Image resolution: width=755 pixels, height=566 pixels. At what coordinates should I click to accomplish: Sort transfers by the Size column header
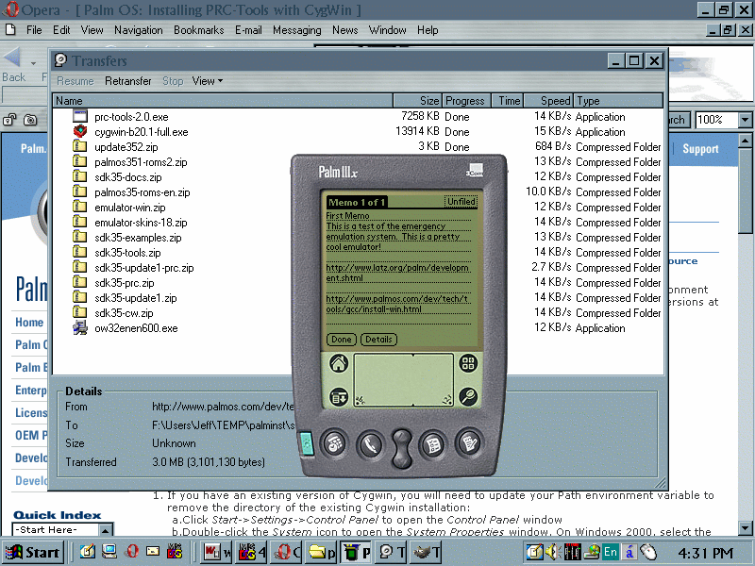(x=417, y=101)
